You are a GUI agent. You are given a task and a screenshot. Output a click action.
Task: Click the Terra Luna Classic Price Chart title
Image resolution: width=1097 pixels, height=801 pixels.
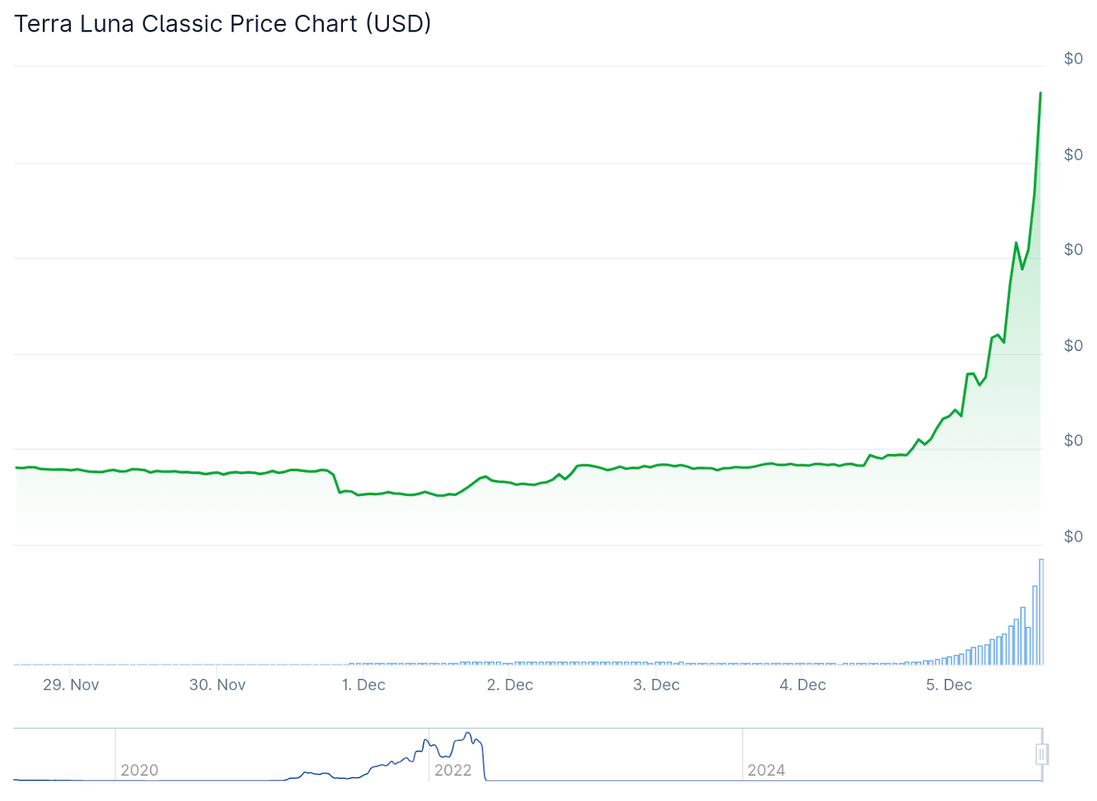(223, 24)
